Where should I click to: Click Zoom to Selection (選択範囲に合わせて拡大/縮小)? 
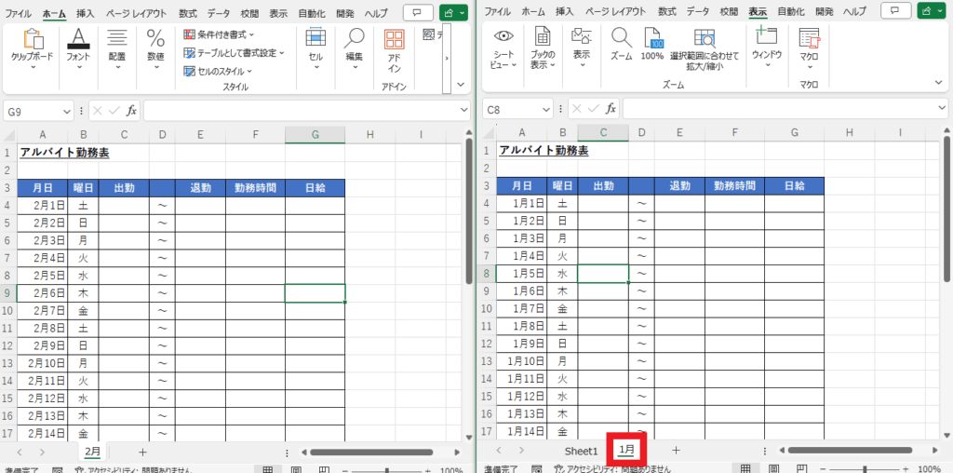(705, 48)
